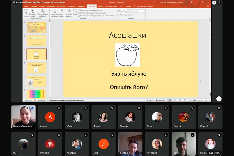Switch to the Рецензирование tab
The width and height of the screenshot is (234, 156).
[x=111, y=6]
